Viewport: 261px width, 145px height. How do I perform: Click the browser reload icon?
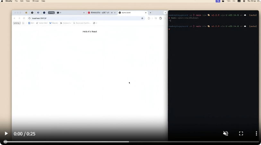point(24,18)
